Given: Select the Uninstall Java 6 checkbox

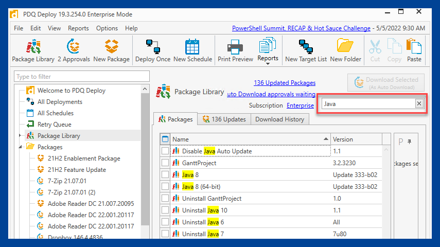Looking at the screenshot, I should 165,222.
